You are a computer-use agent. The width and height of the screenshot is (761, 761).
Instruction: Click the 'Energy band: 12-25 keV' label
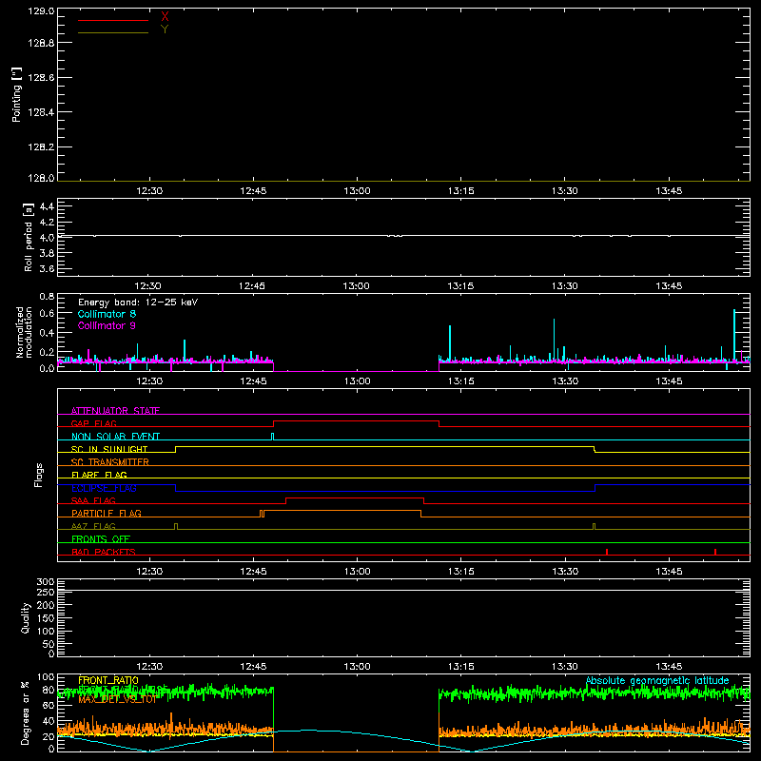click(x=138, y=302)
